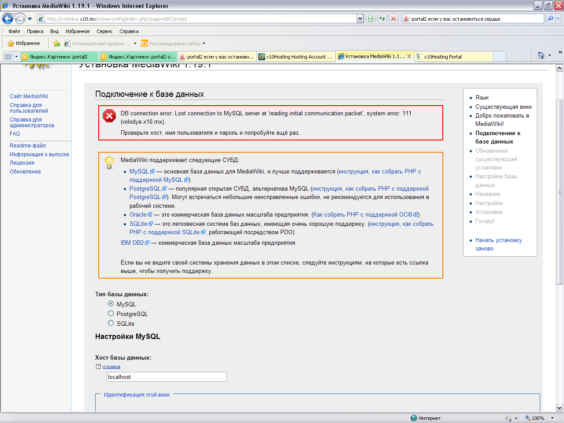Open Коллекция веб-фрагментов favorites link

(x=97, y=43)
